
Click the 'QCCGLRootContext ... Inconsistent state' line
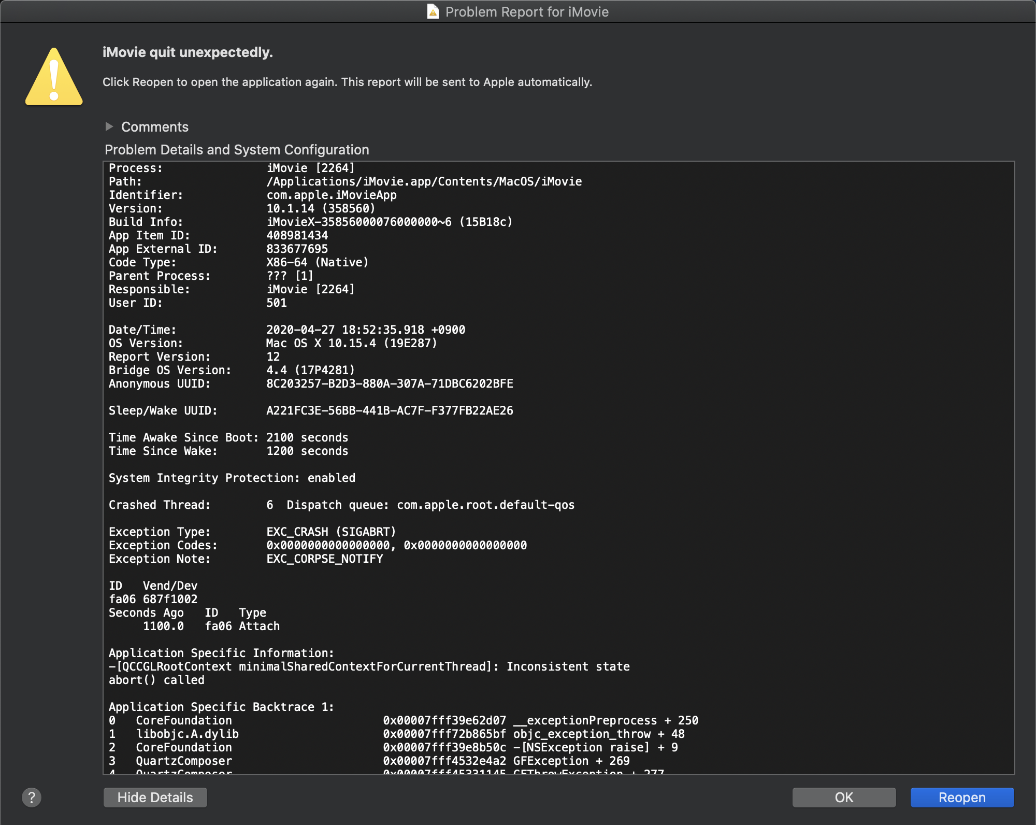point(369,666)
